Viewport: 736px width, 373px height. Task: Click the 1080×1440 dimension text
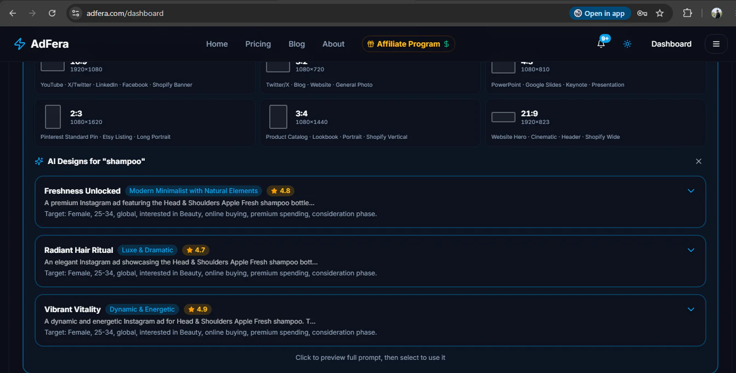click(x=312, y=122)
